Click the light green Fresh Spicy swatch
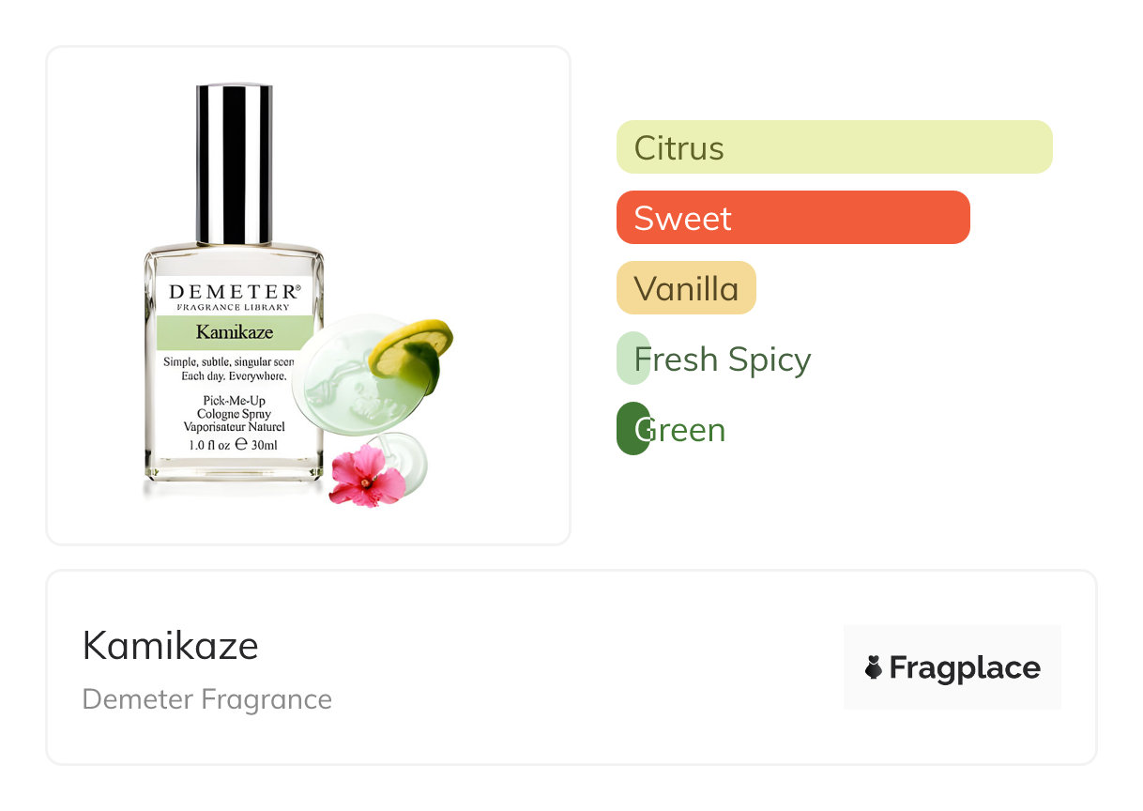Image resolution: width=1143 pixels, height=811 pixels. coord(633,359)
